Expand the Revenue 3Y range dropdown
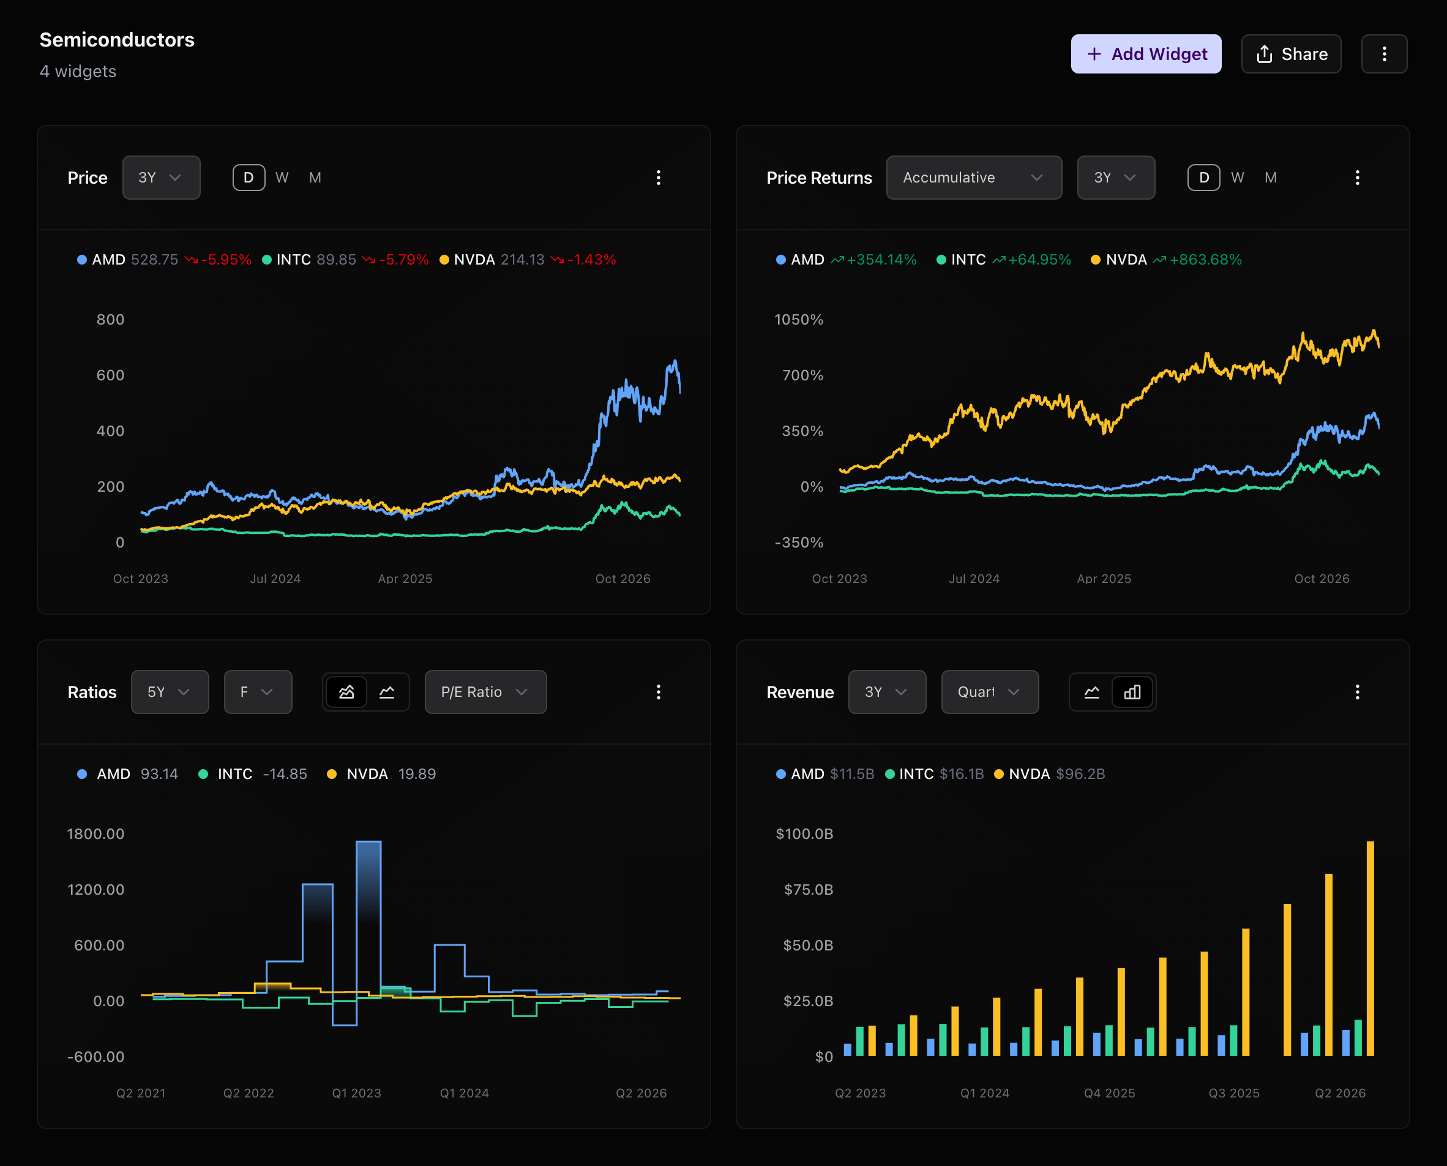The width and height of the screenshot is (1447, 1166). pos(886,692)
